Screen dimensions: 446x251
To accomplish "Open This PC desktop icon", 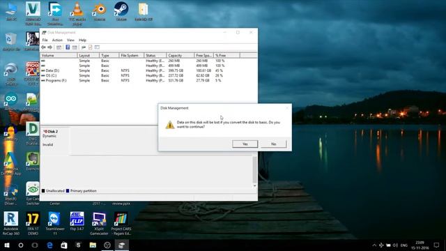I will pyautogui.click(x=11, y=11).
